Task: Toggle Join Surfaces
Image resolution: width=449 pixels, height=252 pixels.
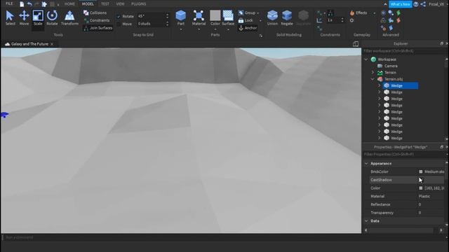Action: (98, 28)
